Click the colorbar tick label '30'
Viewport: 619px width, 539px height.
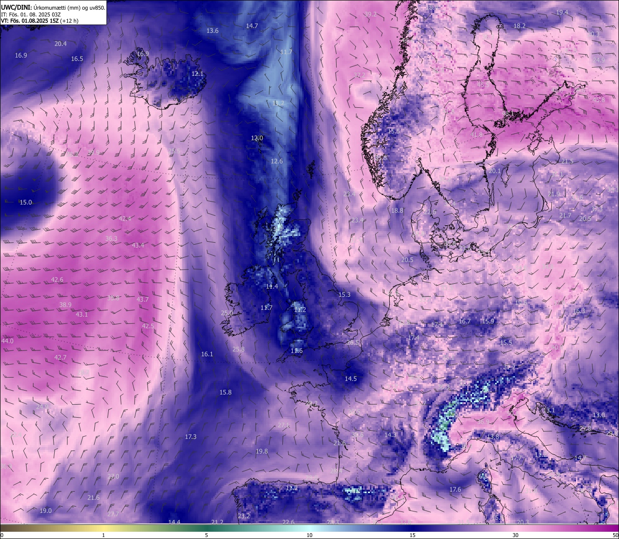click(x=516, y=535)
